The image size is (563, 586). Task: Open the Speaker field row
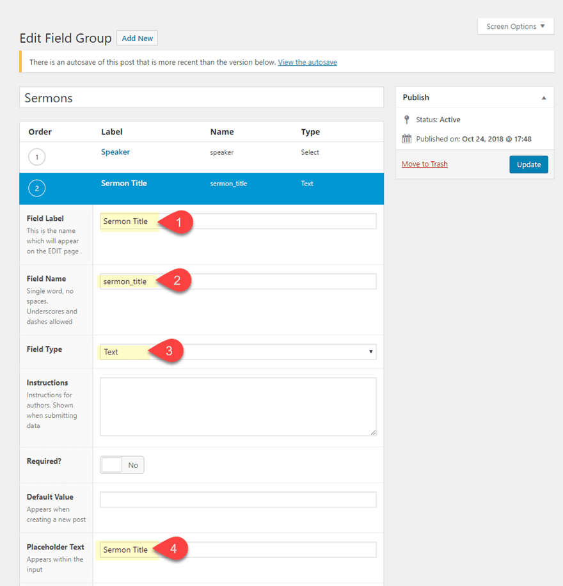(x=115, y=152)
